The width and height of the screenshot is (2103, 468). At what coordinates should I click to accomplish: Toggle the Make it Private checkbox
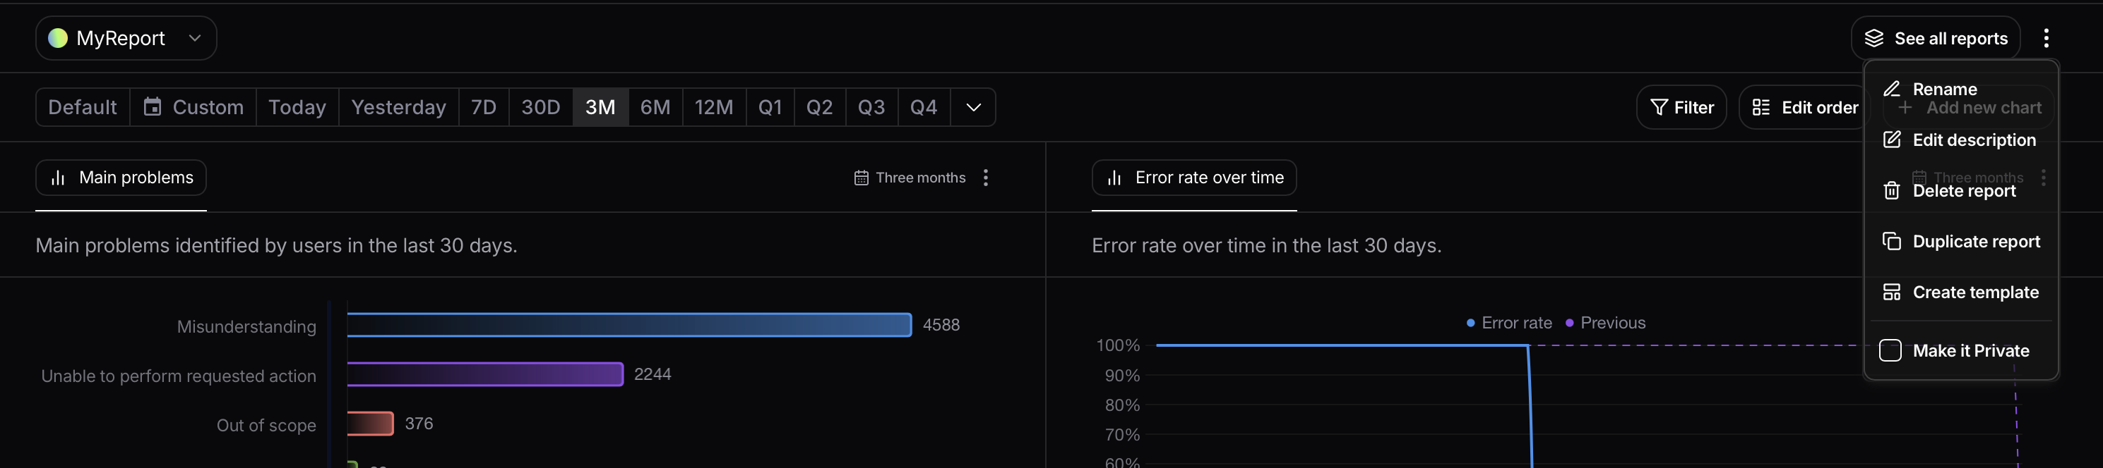(x=1890, y=350)
